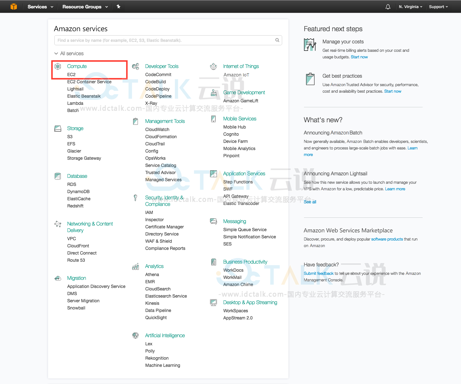Open the Simple Queue Service

pyautogui.click(x=245, y=230)
